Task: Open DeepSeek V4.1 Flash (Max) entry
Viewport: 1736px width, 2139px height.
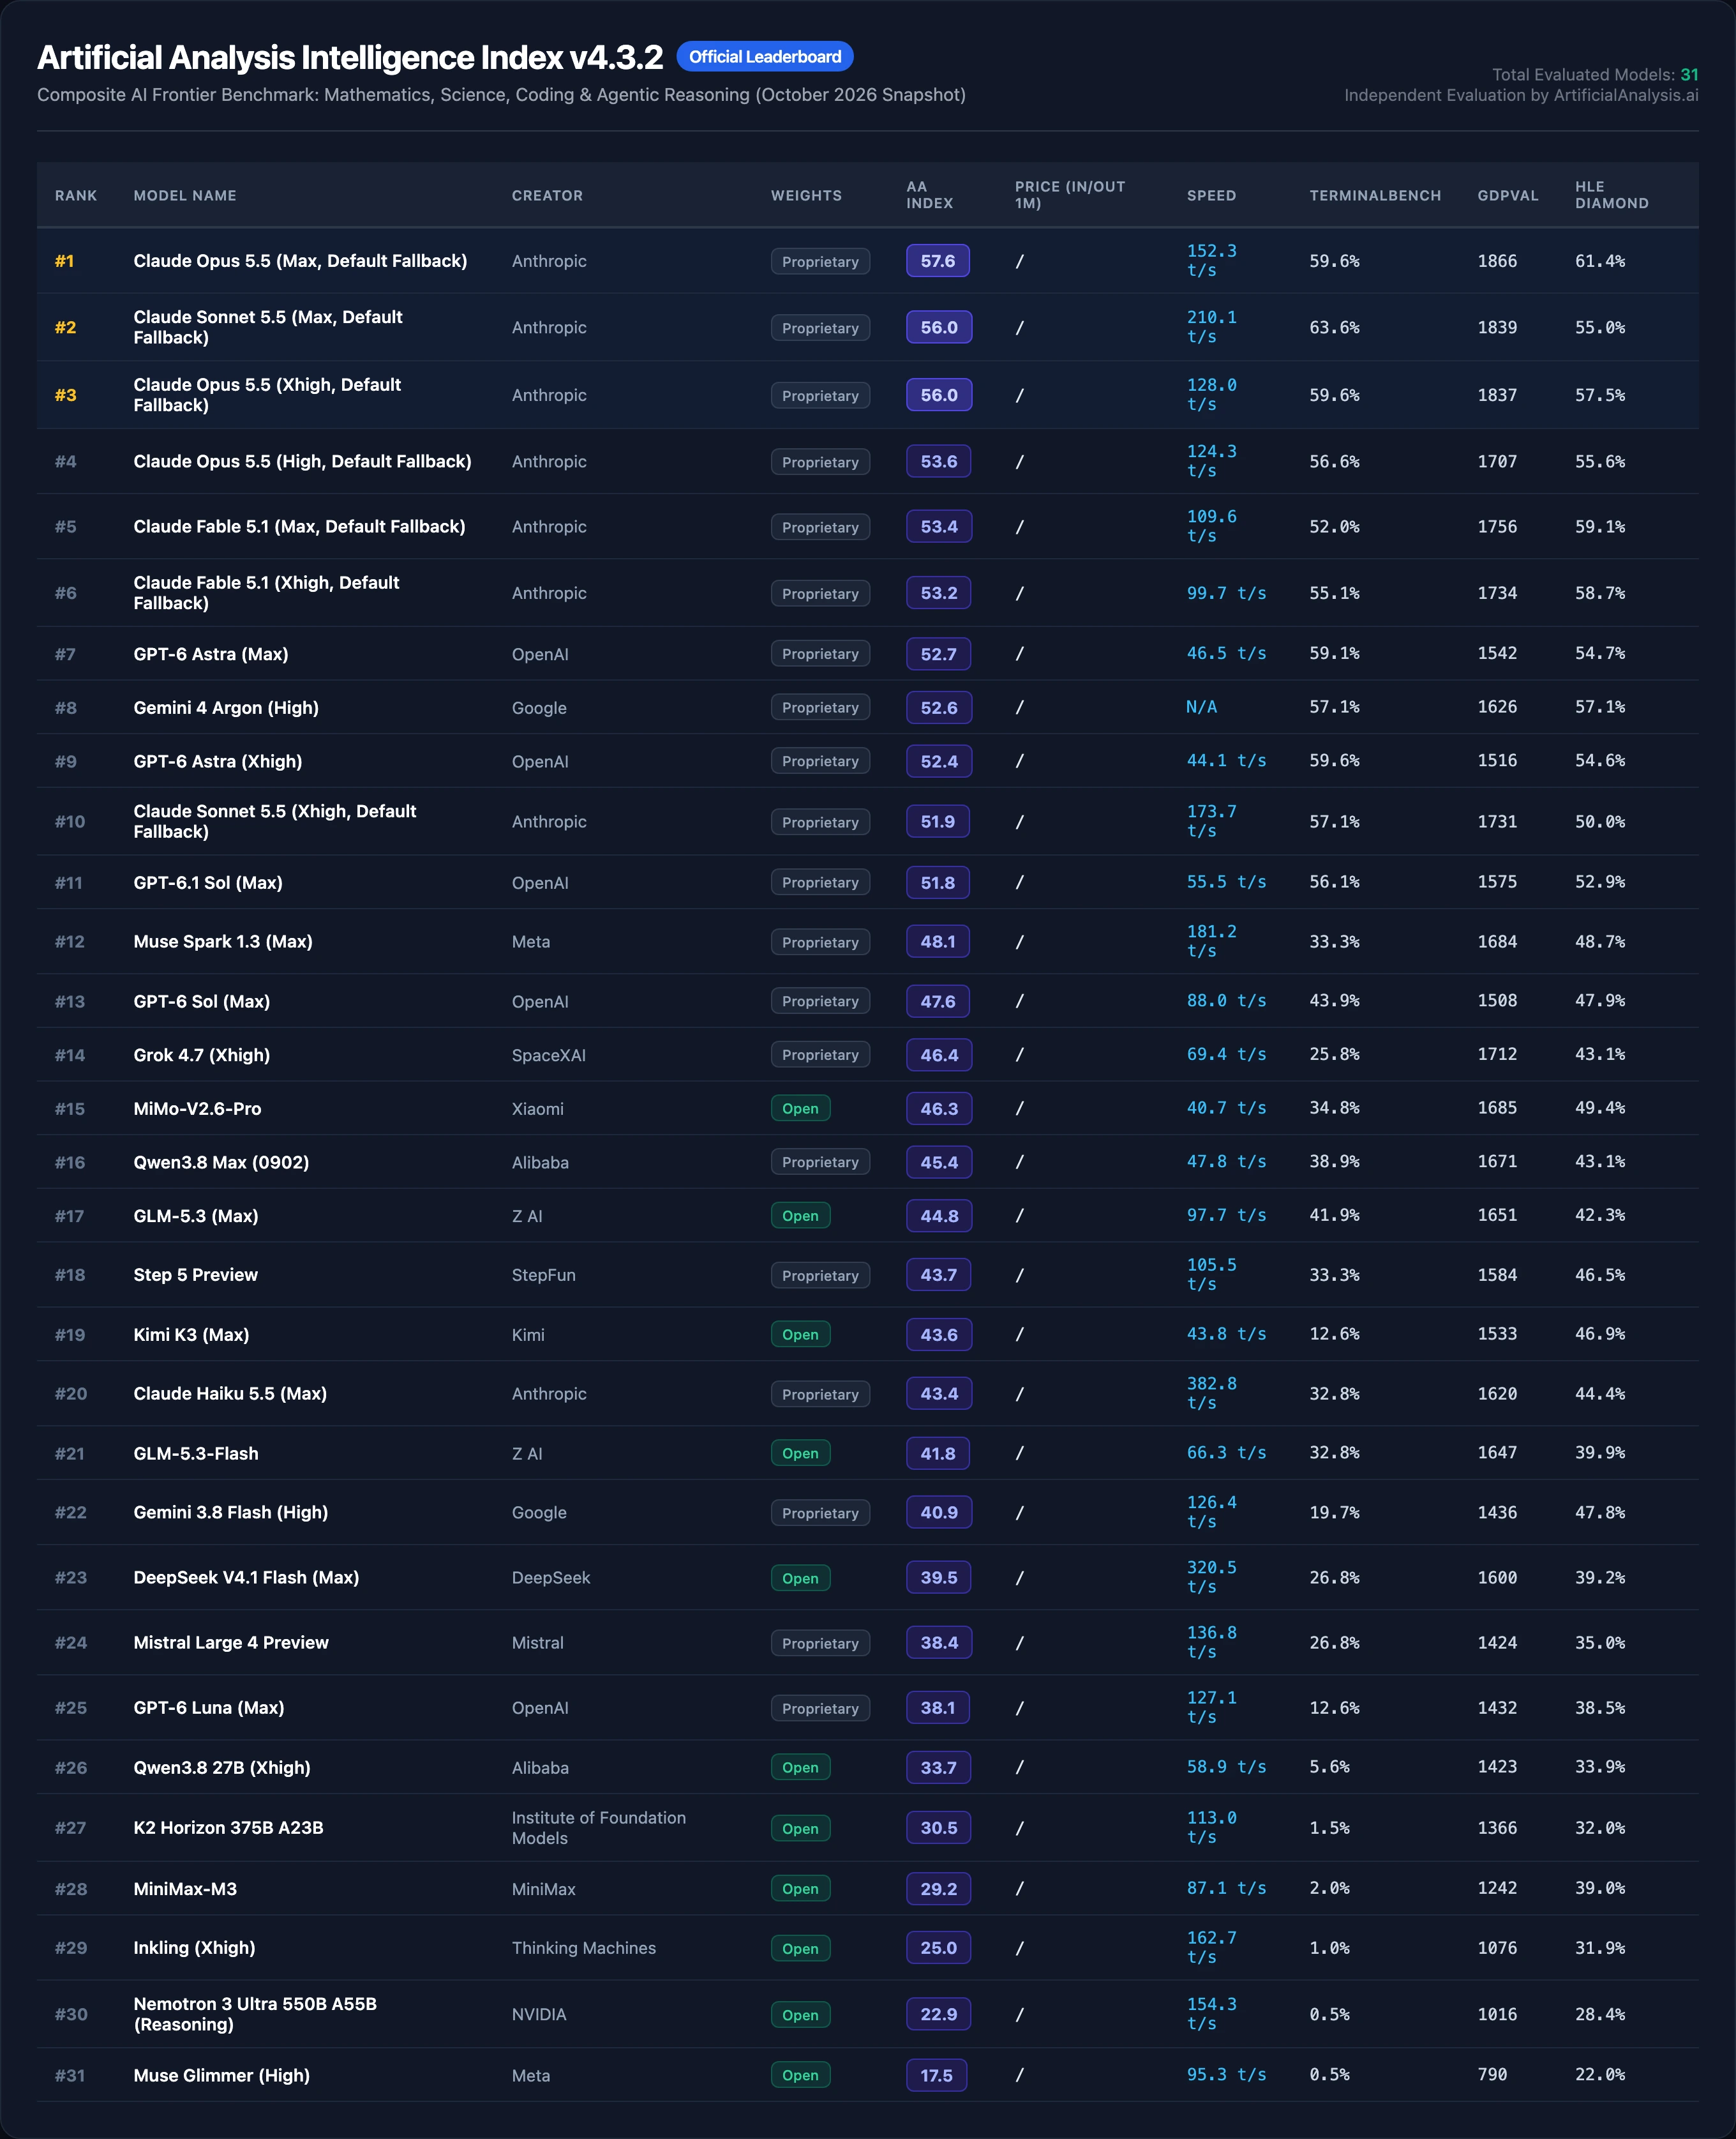Action: pyautogui.click(x=246, y=1578)
